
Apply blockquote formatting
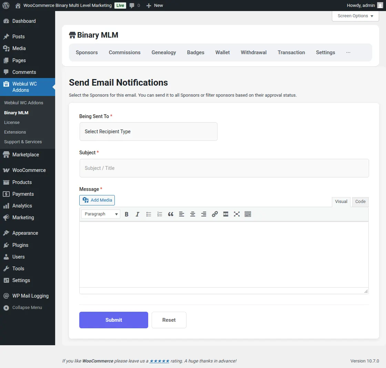[171, 214]
